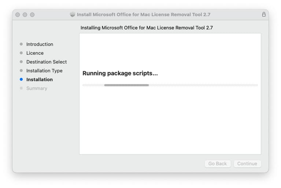The width and height of the screenshot is (281, 188).
Task: Select the bold Installation step label
Action: [40, 79]
